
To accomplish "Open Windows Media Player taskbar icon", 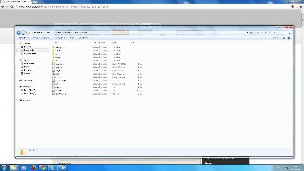I will tap(23, 168).
